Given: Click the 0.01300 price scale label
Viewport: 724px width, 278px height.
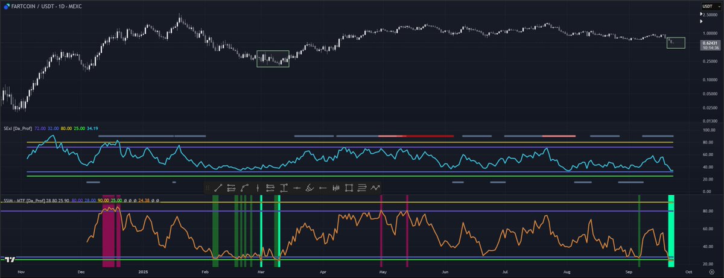Looking at the screenshot, I should coord(711,121).
